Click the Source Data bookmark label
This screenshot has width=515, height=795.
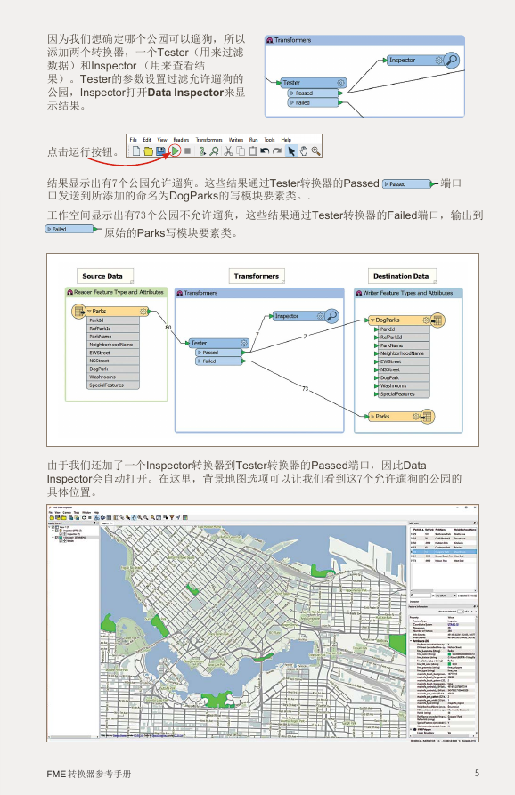tap(102, 276)
